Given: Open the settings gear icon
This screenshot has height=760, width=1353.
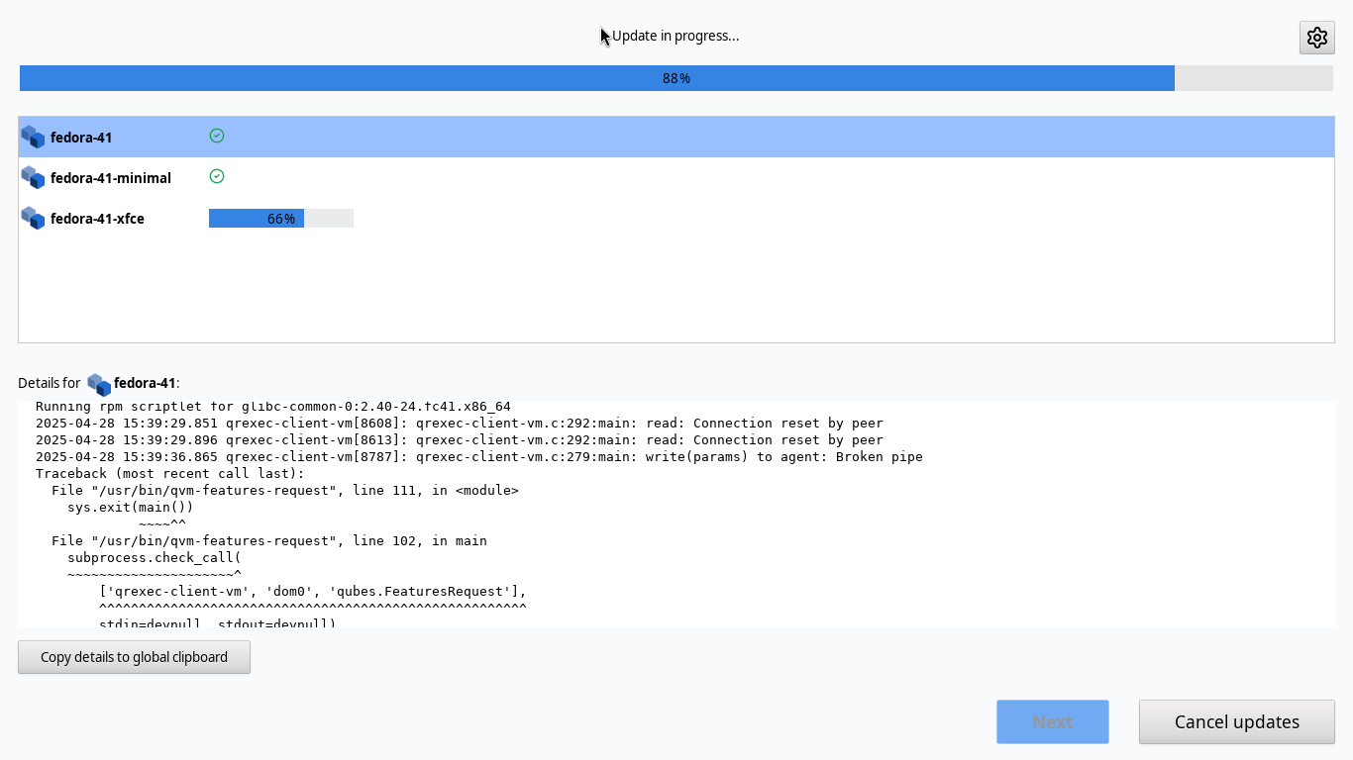Looking at the screenshot, I should (1316, 38).
